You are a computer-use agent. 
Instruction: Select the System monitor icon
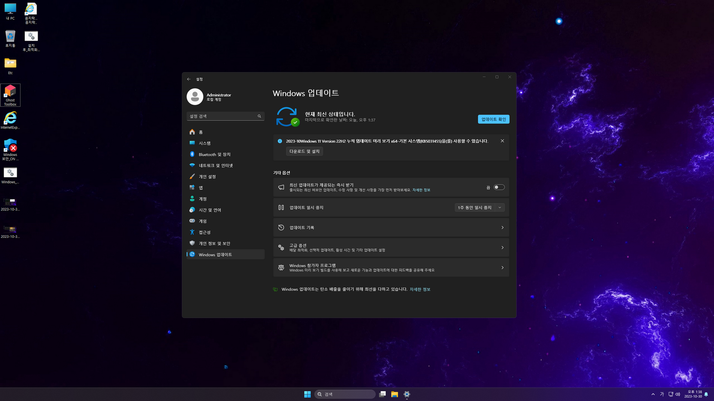192,143
